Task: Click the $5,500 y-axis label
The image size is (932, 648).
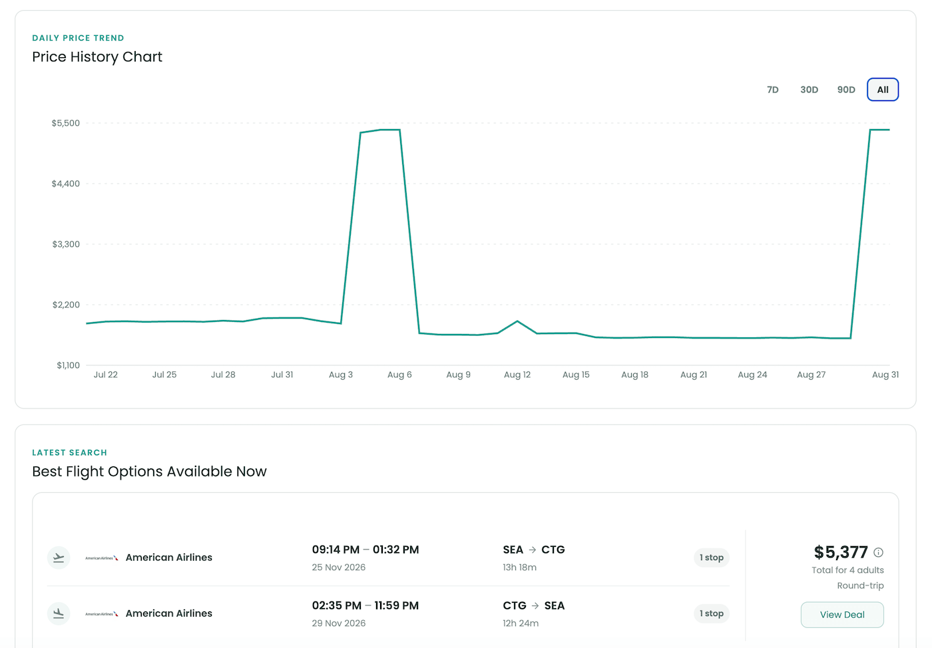Action: click(x=66, y=123)
